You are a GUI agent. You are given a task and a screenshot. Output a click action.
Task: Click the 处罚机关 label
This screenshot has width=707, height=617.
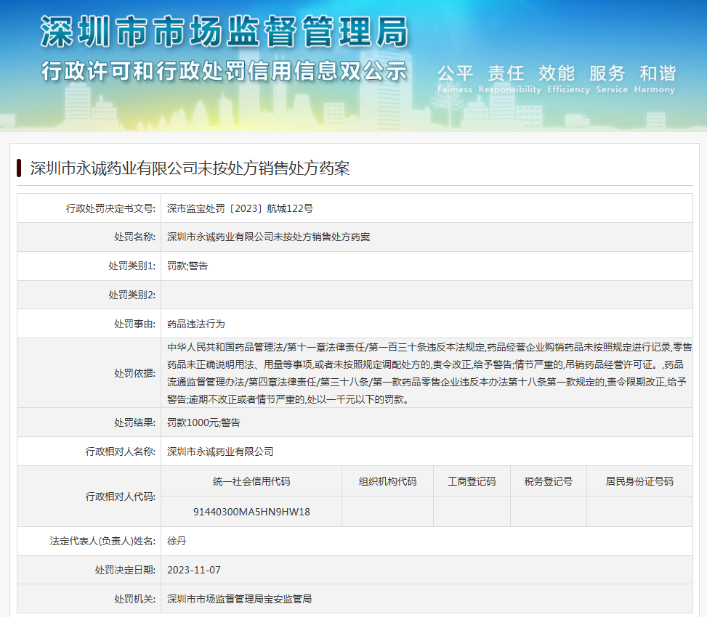134,599
